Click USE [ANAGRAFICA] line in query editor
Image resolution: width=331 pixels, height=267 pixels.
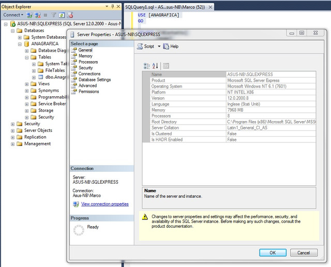point(159,15)
